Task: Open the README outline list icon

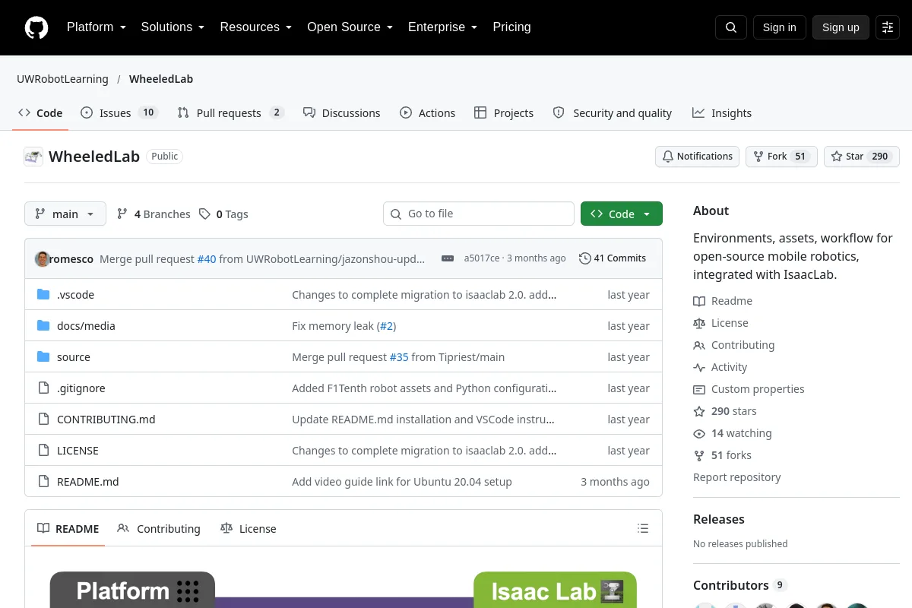Action: [x=643, y=528]
